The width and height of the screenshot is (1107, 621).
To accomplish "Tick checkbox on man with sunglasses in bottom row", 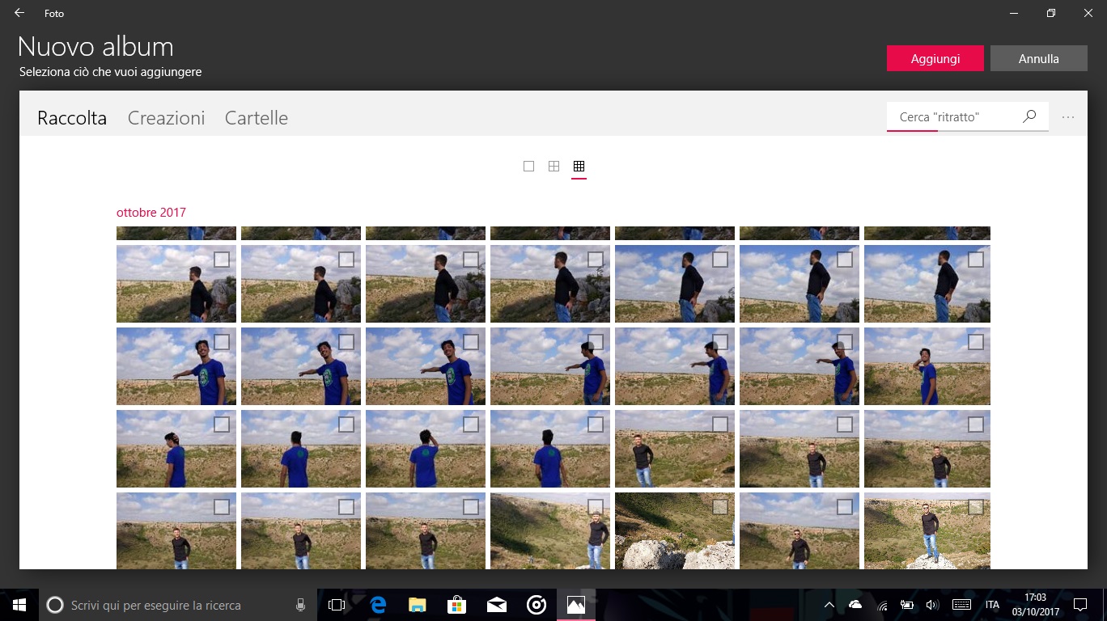I will coord(844,507).
